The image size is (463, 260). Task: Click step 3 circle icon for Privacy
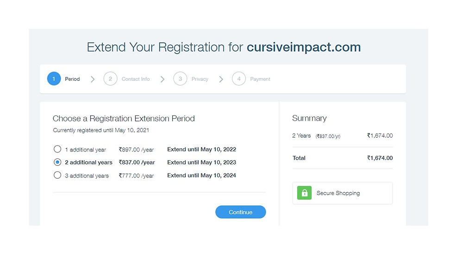pos(180,79)
